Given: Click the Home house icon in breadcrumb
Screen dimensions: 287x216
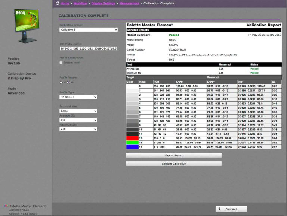Looking at the screenshot, I should tap(57, 3).
